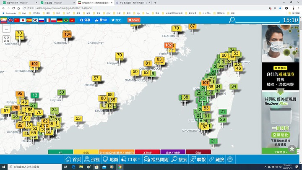Open the orange 107 marker on Taiwan
This screenshot has width=302, height=170.
(x=205, y=83)
